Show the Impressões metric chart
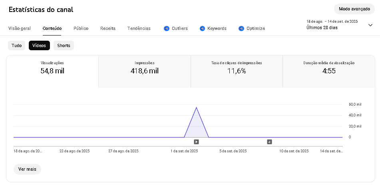Image resolution: width=380 pixels, height=187 pixels. [145, 68]
